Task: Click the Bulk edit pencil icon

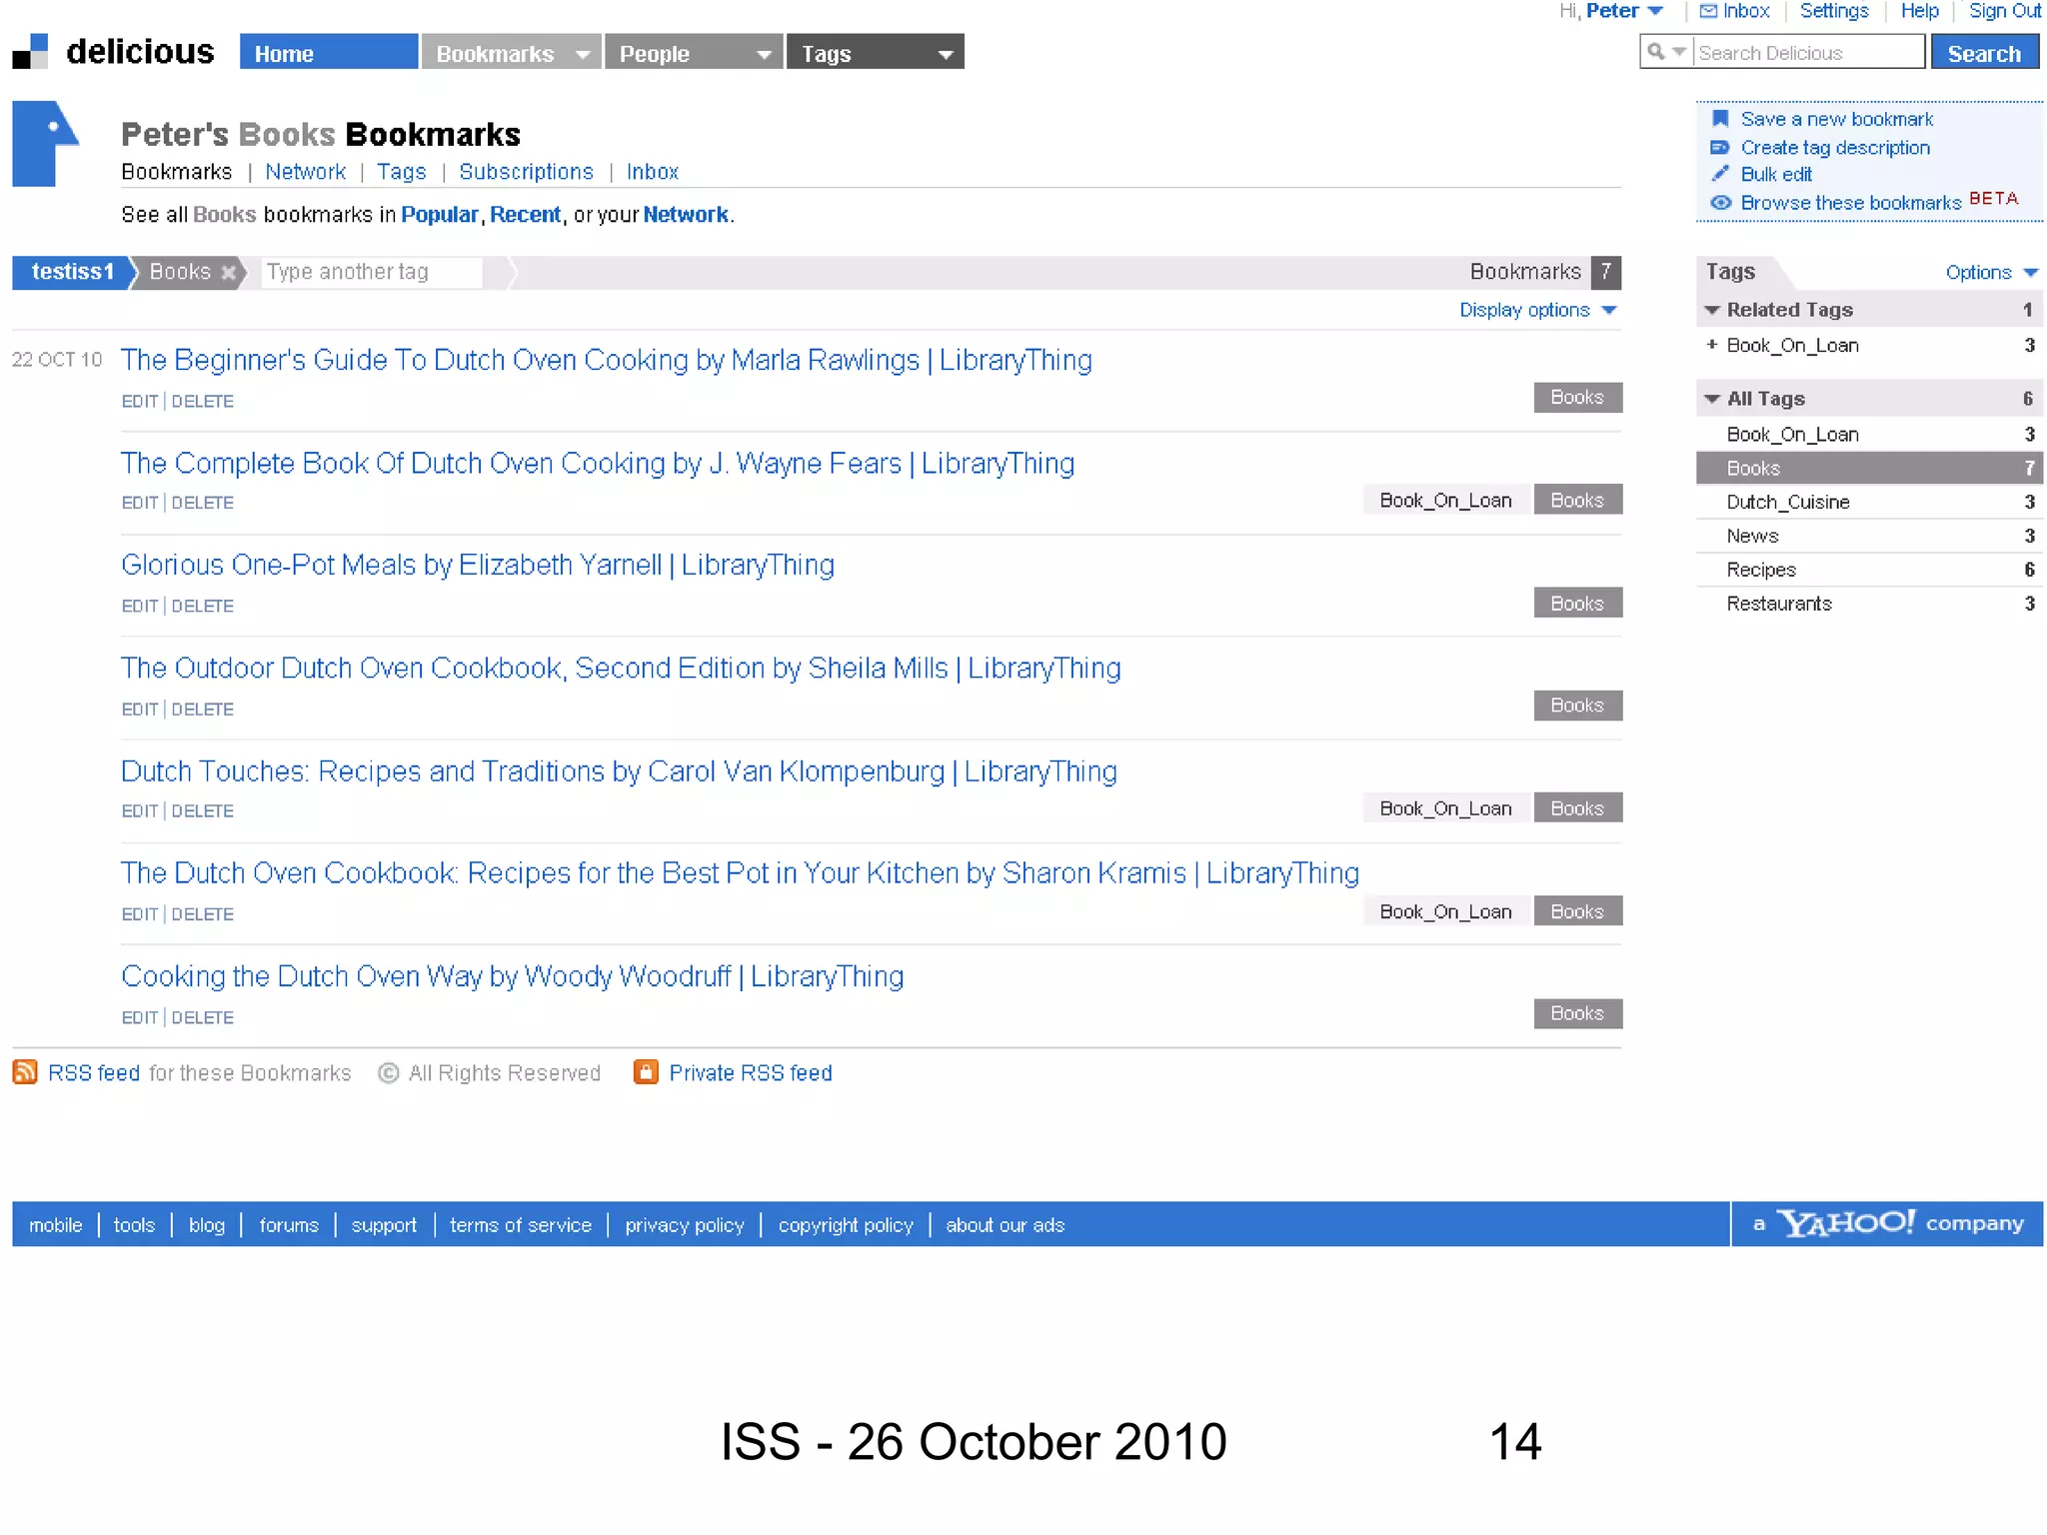Action: tap(1720, 174)
